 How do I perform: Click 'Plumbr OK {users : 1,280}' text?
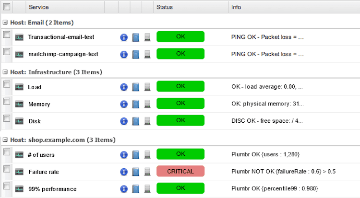pos(265,154)
